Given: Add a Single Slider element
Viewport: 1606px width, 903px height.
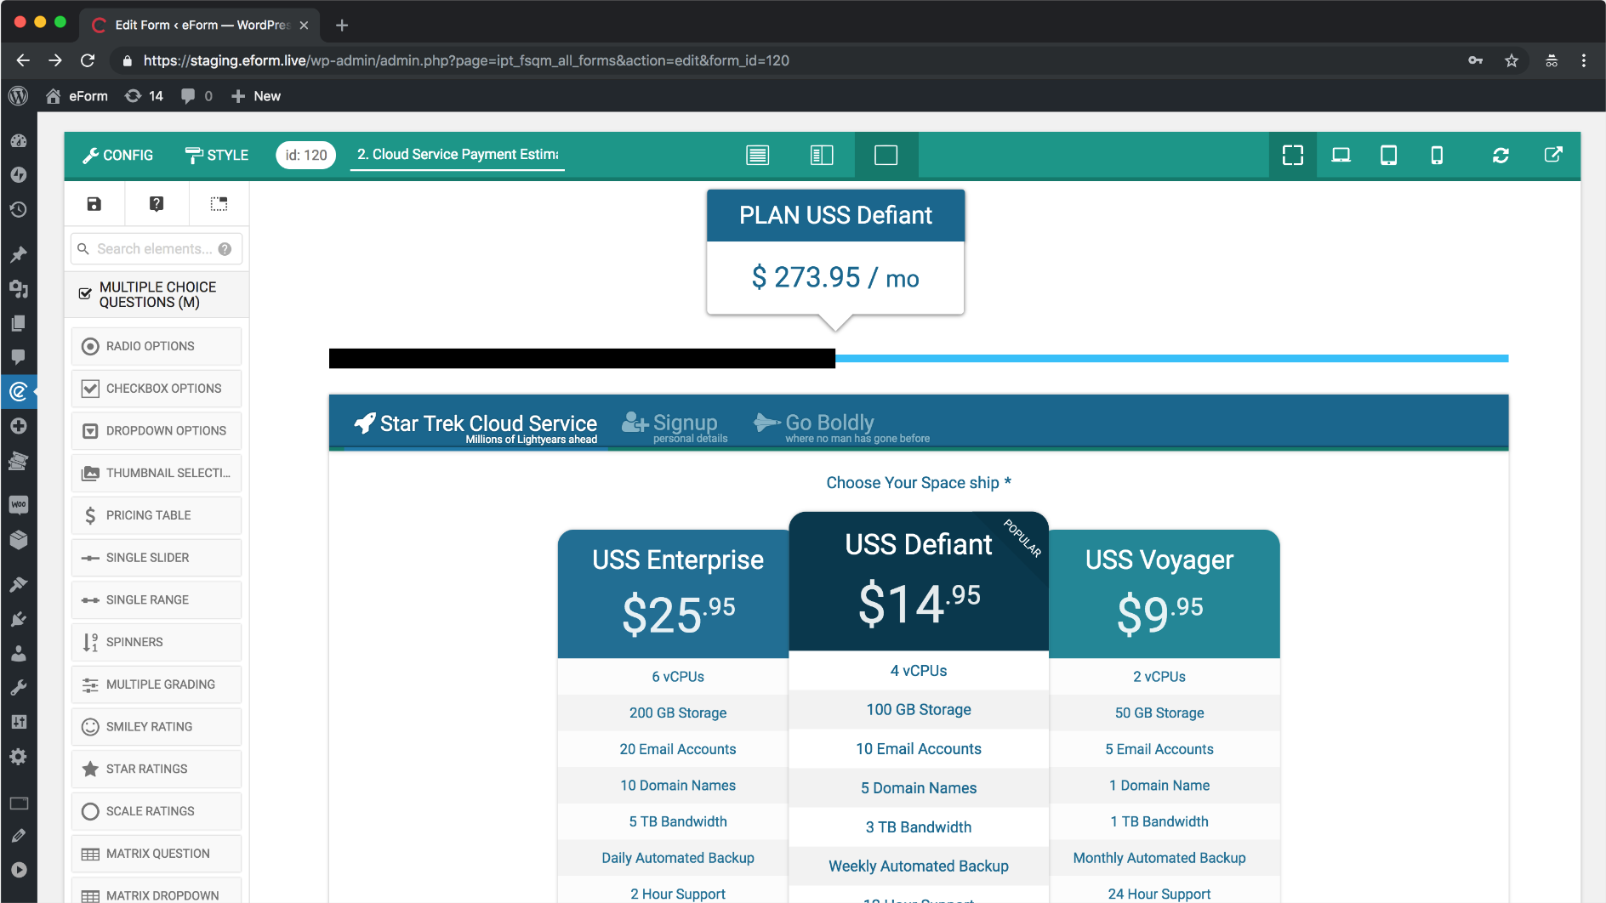Looking at the screenshot, I should coord(157,558).
